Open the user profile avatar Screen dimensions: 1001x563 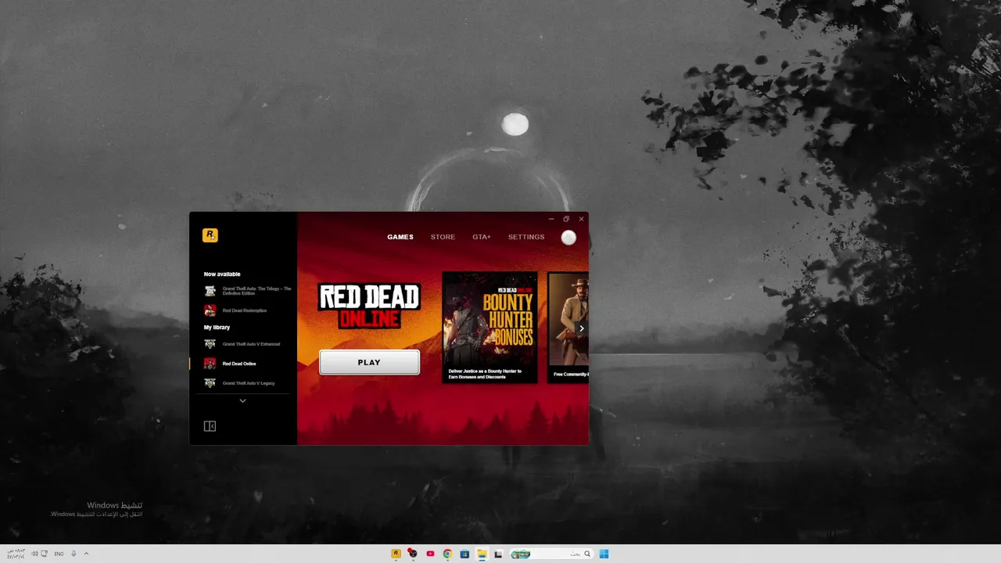coord(569,238)
